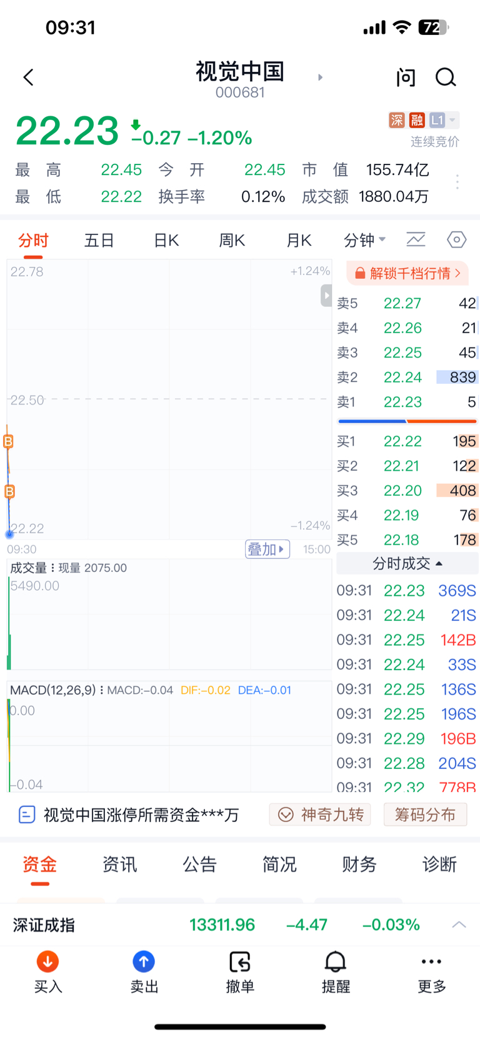
Task: Open the hexagon chart settings icon
Action: pos(457,239)
